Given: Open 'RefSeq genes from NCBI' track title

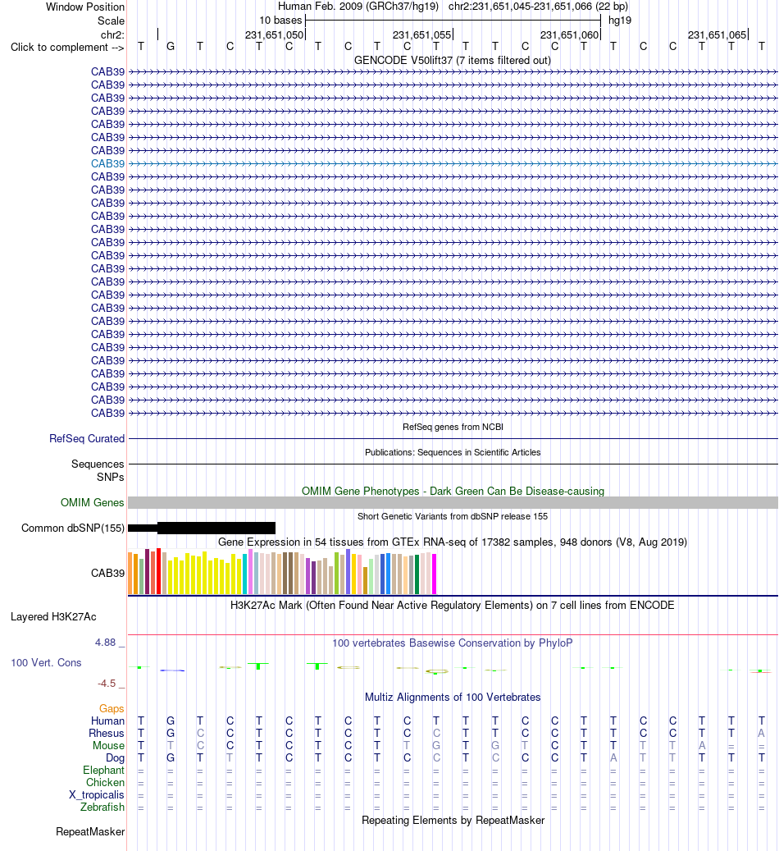Looking at the screenshot, I should point(453,427).
